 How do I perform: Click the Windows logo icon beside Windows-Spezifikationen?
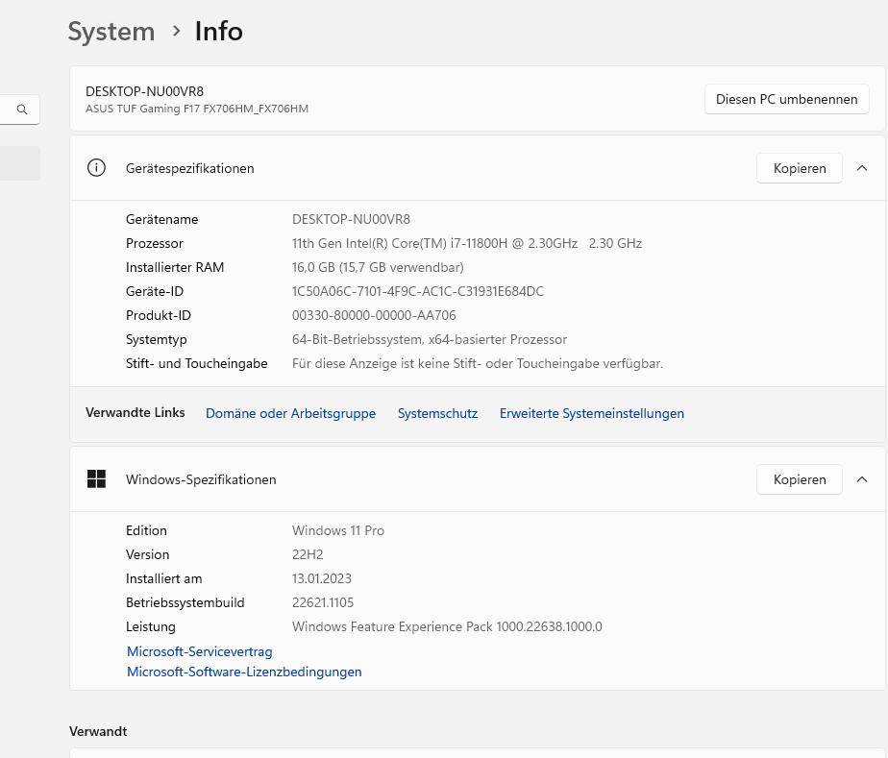96,479
